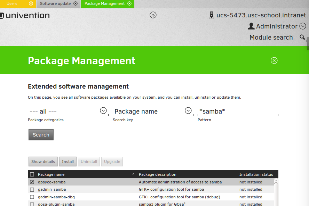The image size is (309, 206).
Task: Close the Software update tab
Action: [x=76, y=3]
